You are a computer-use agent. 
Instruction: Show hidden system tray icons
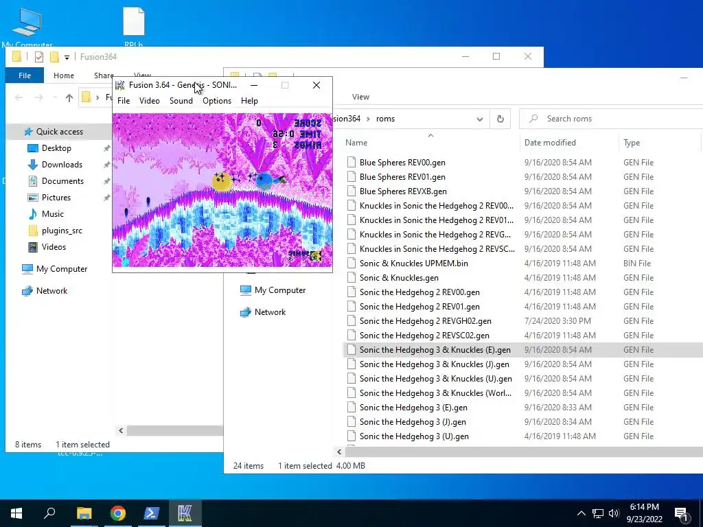pos(581,513)
